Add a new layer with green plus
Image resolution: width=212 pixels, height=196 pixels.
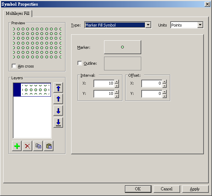(17, 146)
